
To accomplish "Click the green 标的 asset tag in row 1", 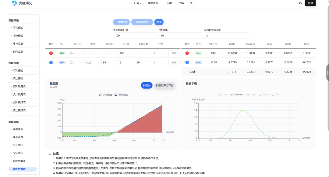I will coord(62,53).
